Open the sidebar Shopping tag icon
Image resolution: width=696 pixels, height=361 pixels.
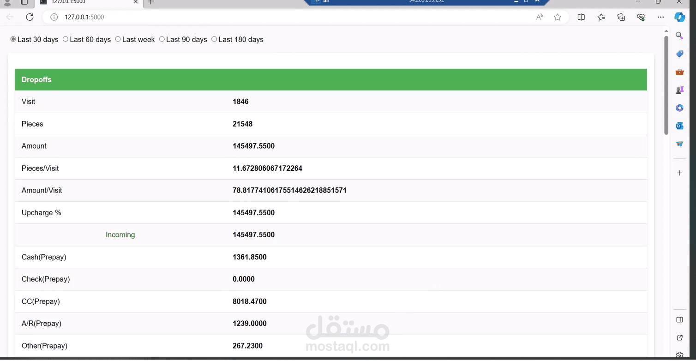679,54
